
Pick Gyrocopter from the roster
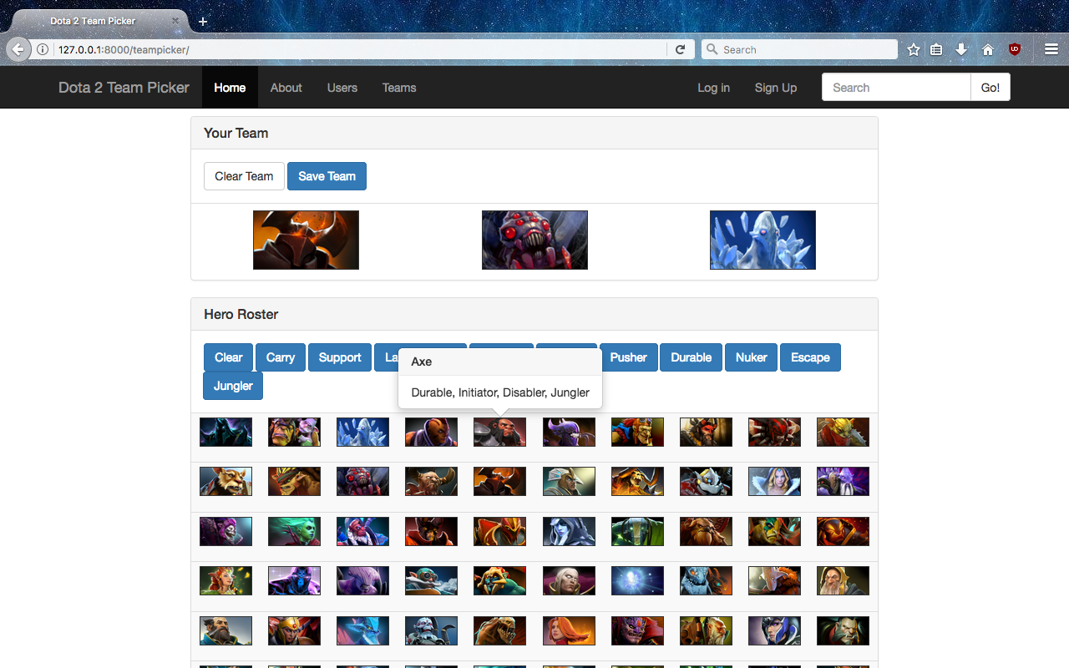[431, 580]
